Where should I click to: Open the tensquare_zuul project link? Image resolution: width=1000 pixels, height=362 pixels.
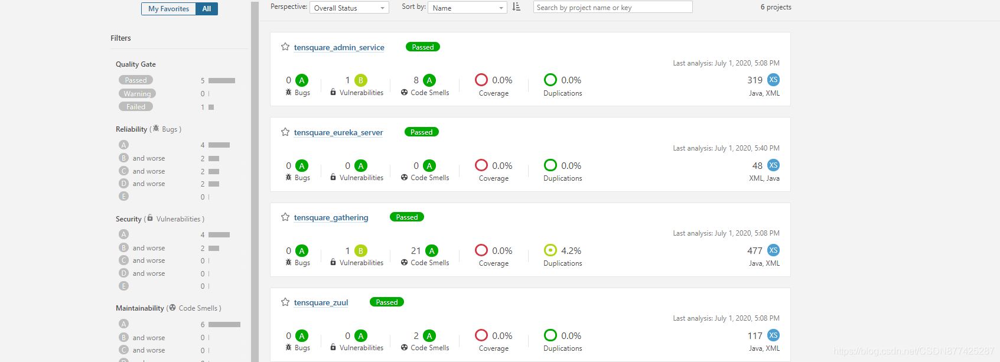[321, 302]
